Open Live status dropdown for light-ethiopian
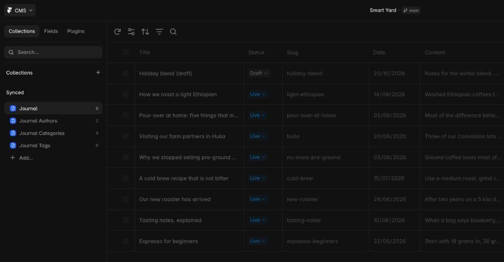 point(258,94)
